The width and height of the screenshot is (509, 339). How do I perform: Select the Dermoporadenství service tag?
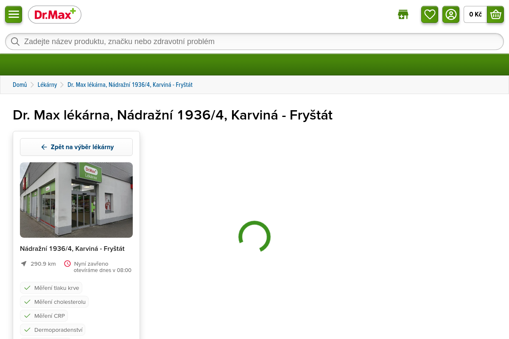53,330
